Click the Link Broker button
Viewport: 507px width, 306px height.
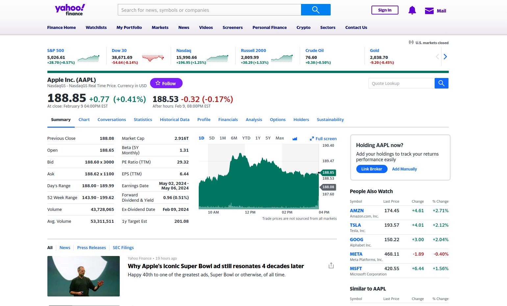[x=371, y=169]
